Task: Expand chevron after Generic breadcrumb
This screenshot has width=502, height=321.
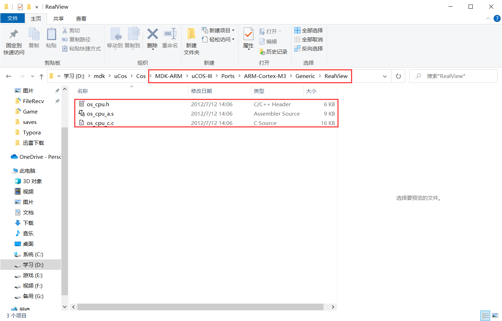Action: [320, 76]
